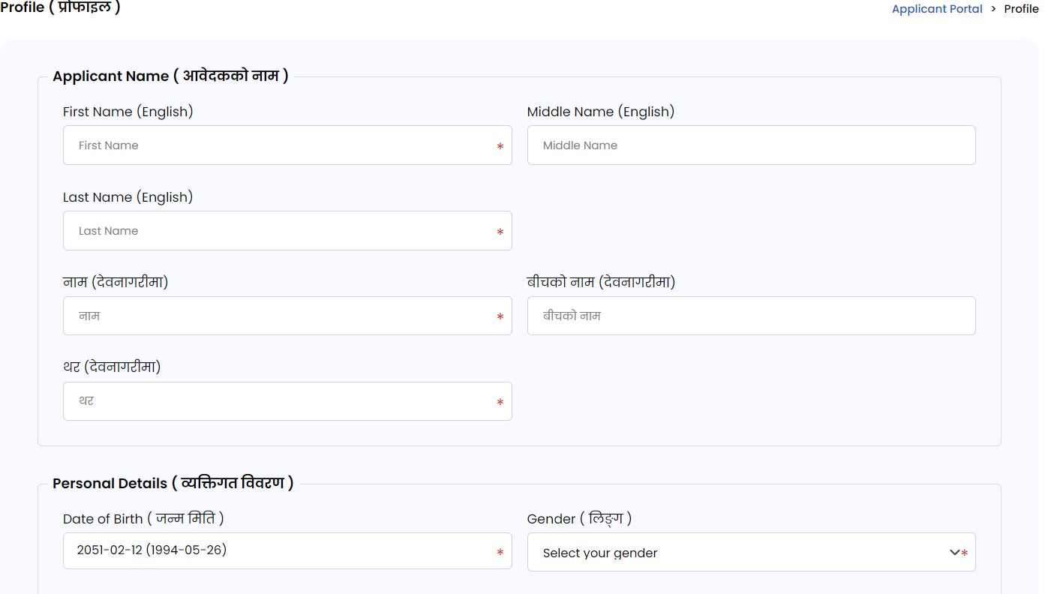
Task: Click the First Name (English) label
Action: tap(128, 112)
